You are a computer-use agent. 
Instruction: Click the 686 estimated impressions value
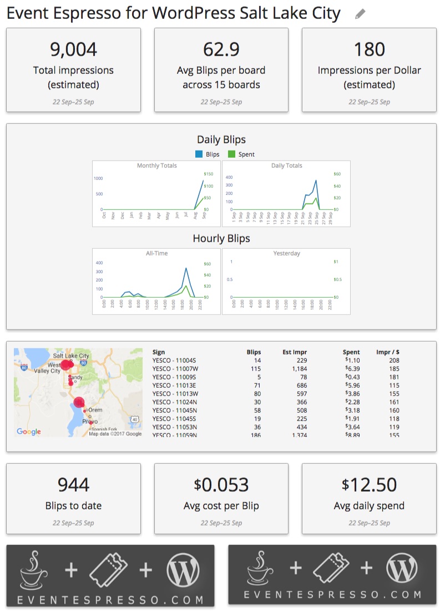point(302,385)
